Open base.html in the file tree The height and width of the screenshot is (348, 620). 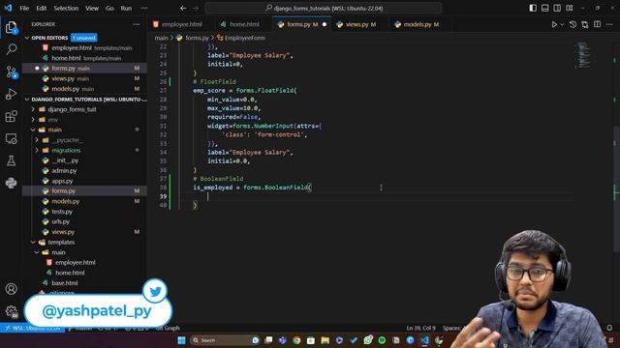pyautogui.click(x=65, y=283)
